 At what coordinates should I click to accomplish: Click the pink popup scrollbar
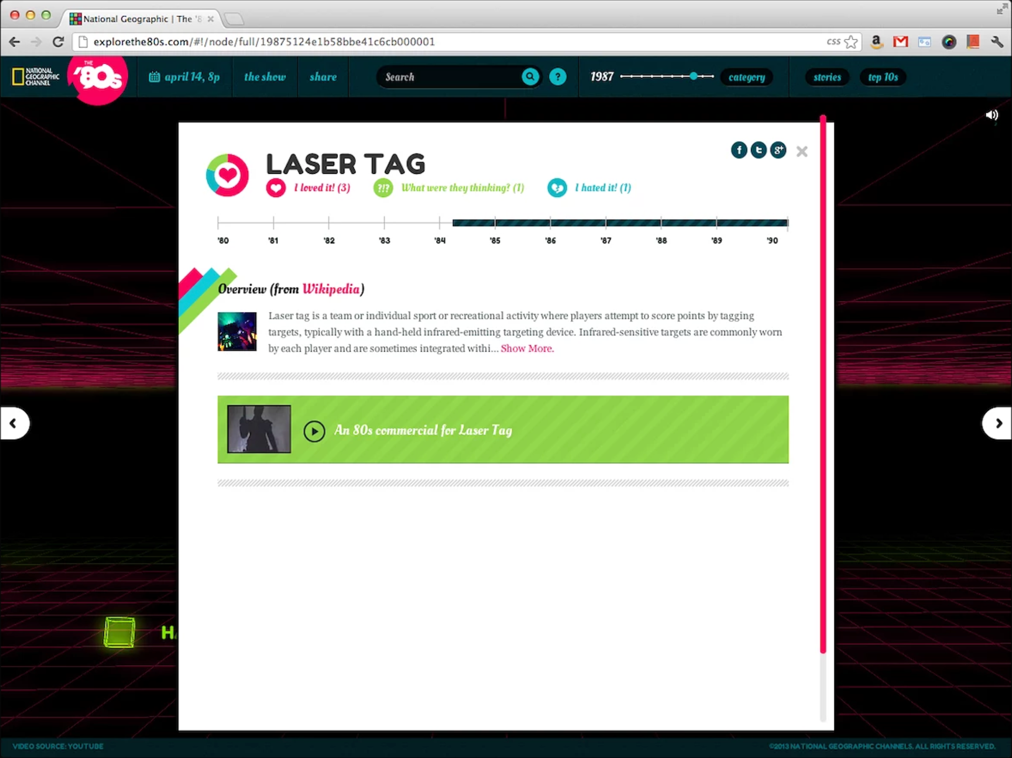pos(823,385)
